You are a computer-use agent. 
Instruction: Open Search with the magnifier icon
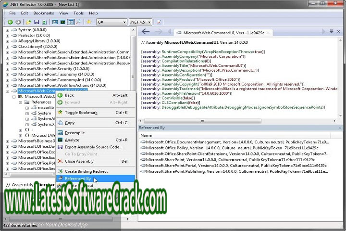(x=79, y=22)
